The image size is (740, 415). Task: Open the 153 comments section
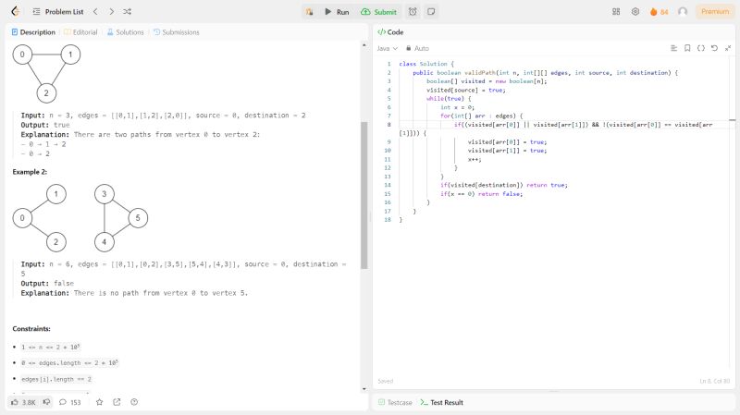pos(70,402)
